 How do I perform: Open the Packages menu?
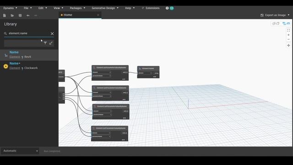(x=77, y=8)
